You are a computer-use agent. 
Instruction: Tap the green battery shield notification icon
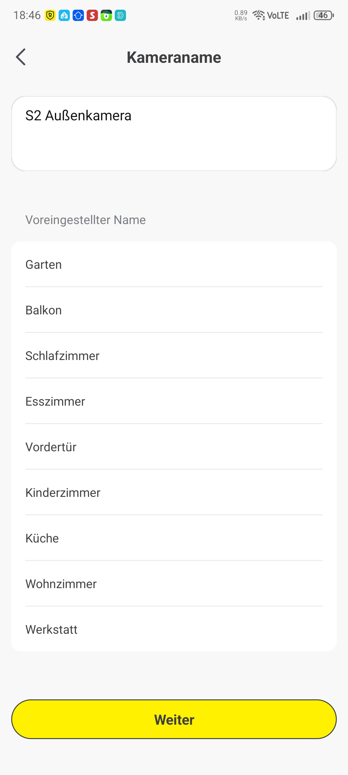pos(106,15)
